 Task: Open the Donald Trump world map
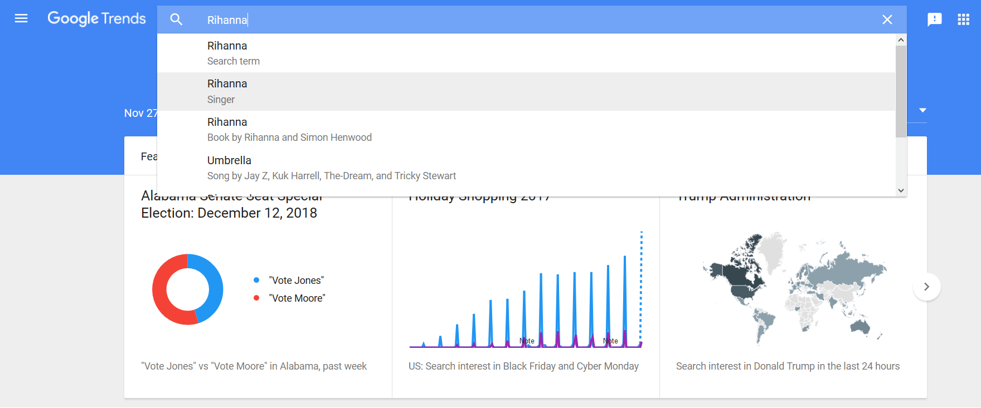tap(793, 288)
